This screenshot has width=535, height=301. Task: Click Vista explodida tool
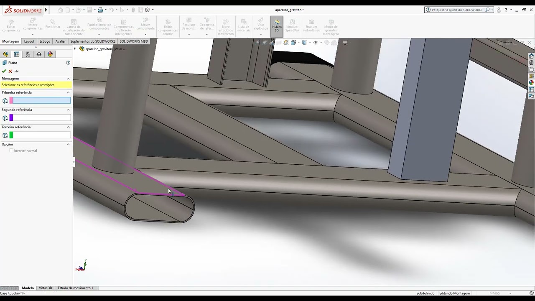tap(261, 25)
